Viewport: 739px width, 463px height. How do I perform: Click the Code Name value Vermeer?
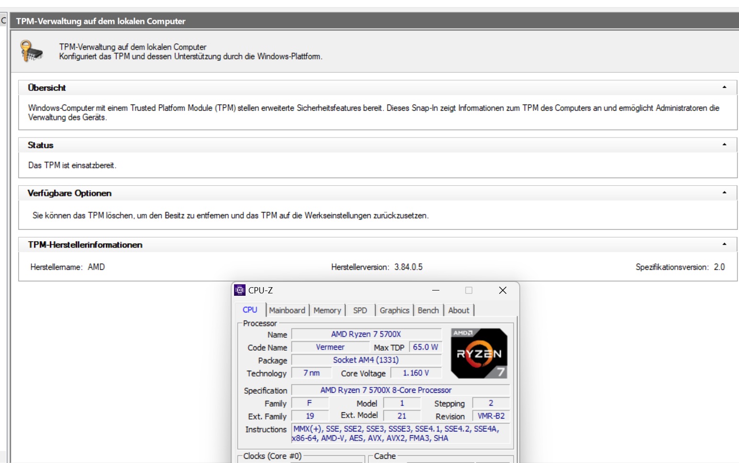tap(330, 347)
